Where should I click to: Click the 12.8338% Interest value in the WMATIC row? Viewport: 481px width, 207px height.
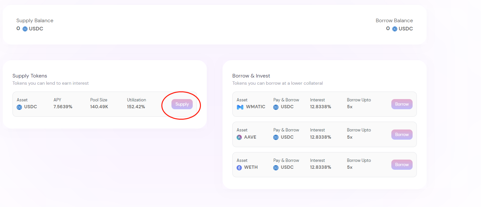tap(320, 107)
